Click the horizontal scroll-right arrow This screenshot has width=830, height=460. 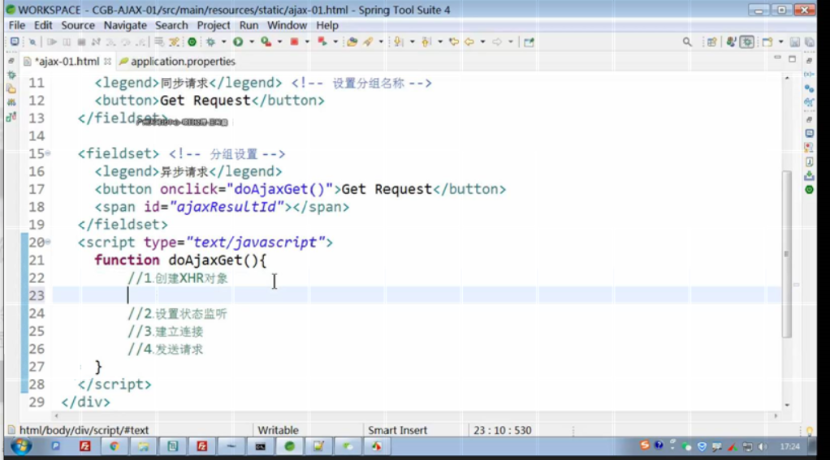pyautogui.click(x=776, y=416)
